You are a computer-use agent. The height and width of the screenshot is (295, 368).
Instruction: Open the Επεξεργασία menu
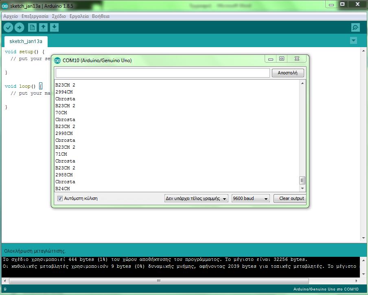click(35, 16)
